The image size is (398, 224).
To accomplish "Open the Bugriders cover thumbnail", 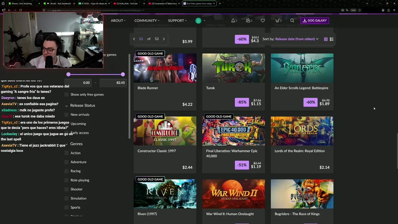I will 302,194.
